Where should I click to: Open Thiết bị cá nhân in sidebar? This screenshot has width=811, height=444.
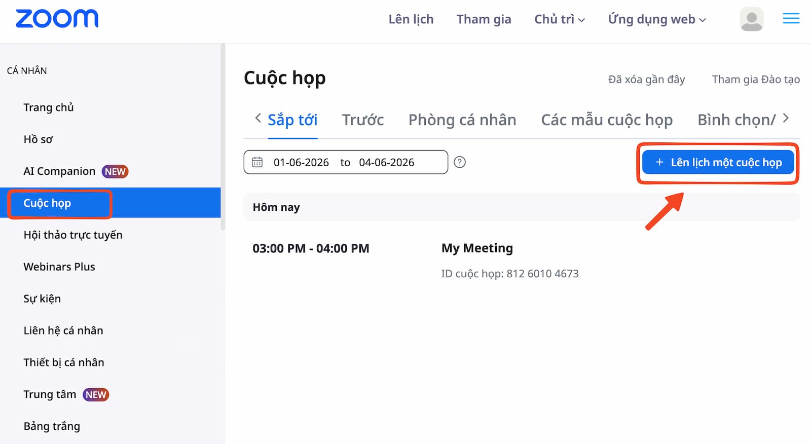click(x=64, y=363)
